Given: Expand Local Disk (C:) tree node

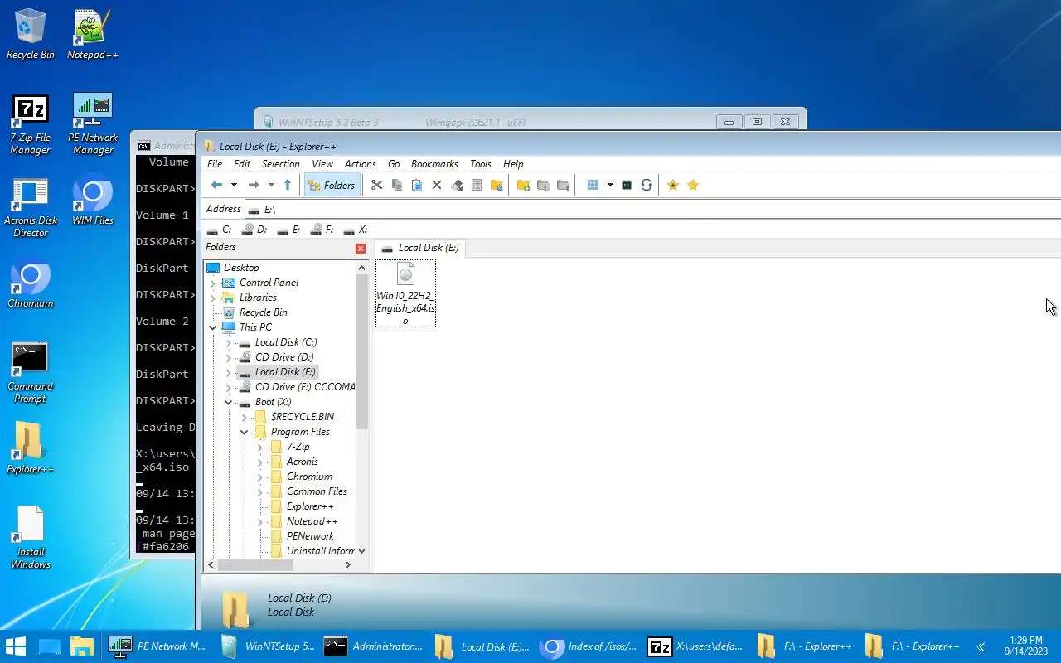Looking at the screenshot, I should pos(229,343).
